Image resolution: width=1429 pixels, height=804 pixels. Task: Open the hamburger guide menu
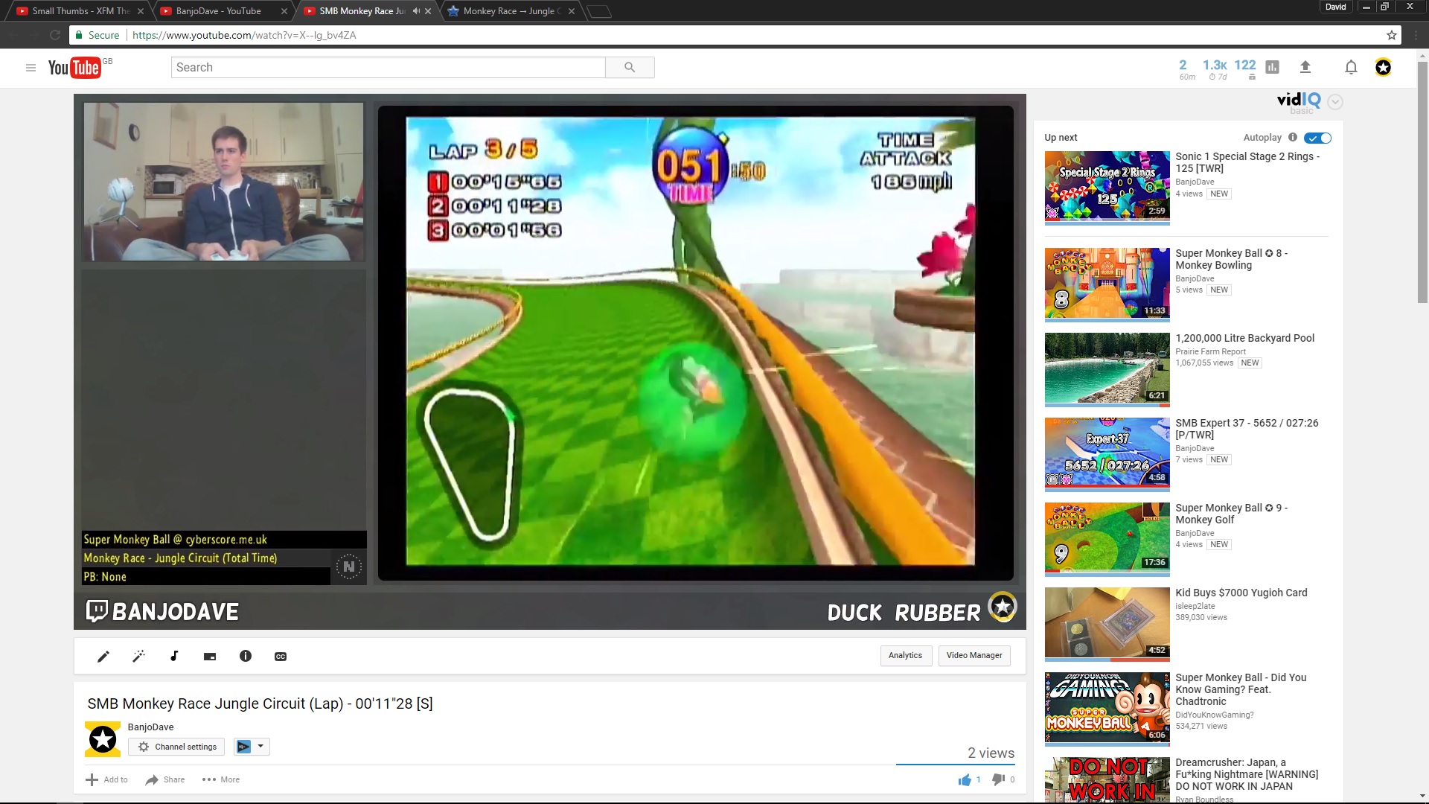coord(31,67)
